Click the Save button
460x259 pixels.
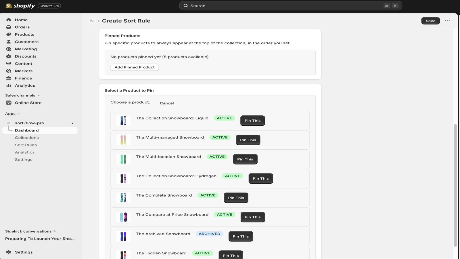click(430, 21)
